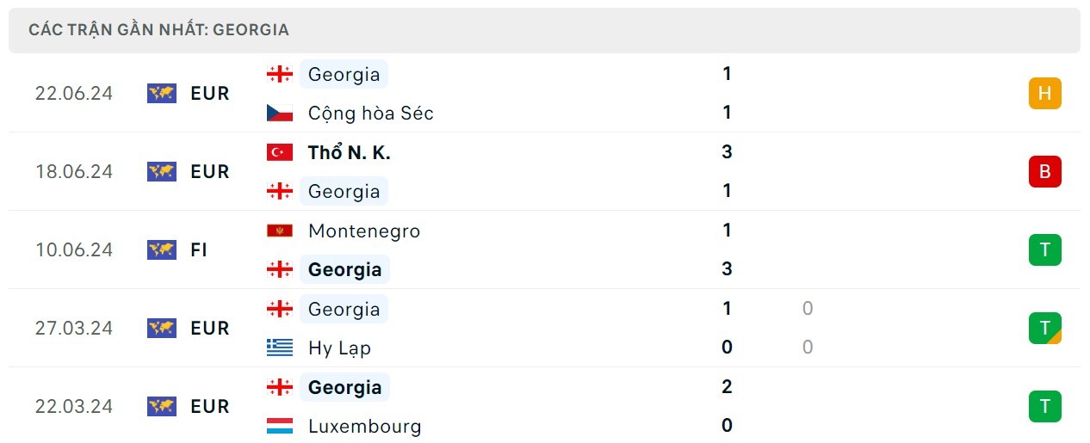Select the FI competition label on 10.06.24

199,249
